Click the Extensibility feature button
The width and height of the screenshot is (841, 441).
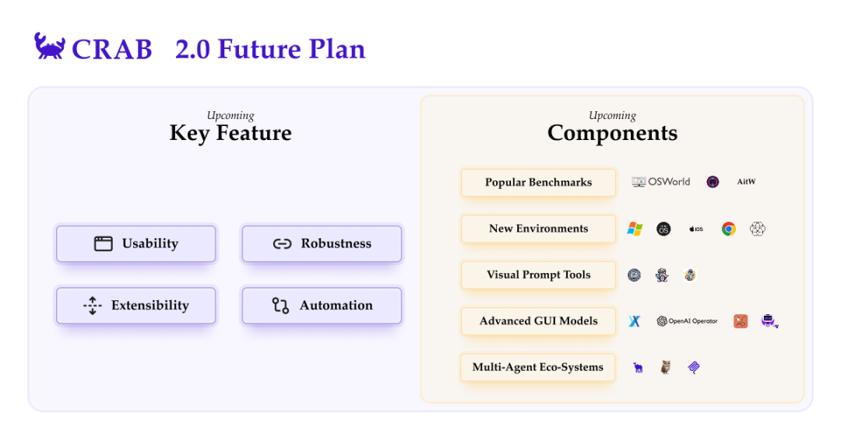[x=135, y=305]
